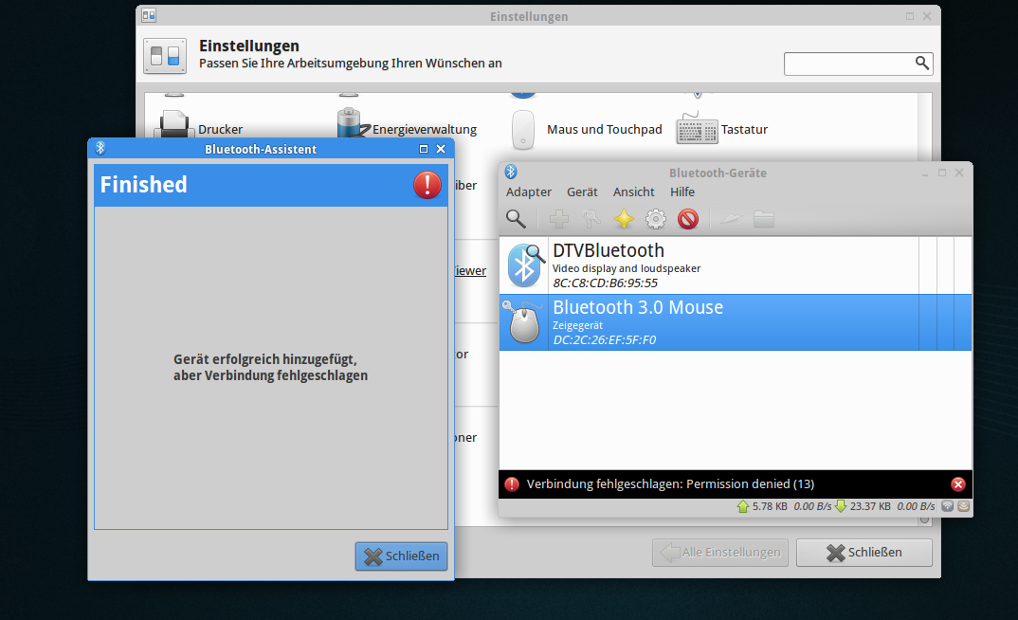Click the Bluetooth 3.0 Mouse device icon

point(523,322)
